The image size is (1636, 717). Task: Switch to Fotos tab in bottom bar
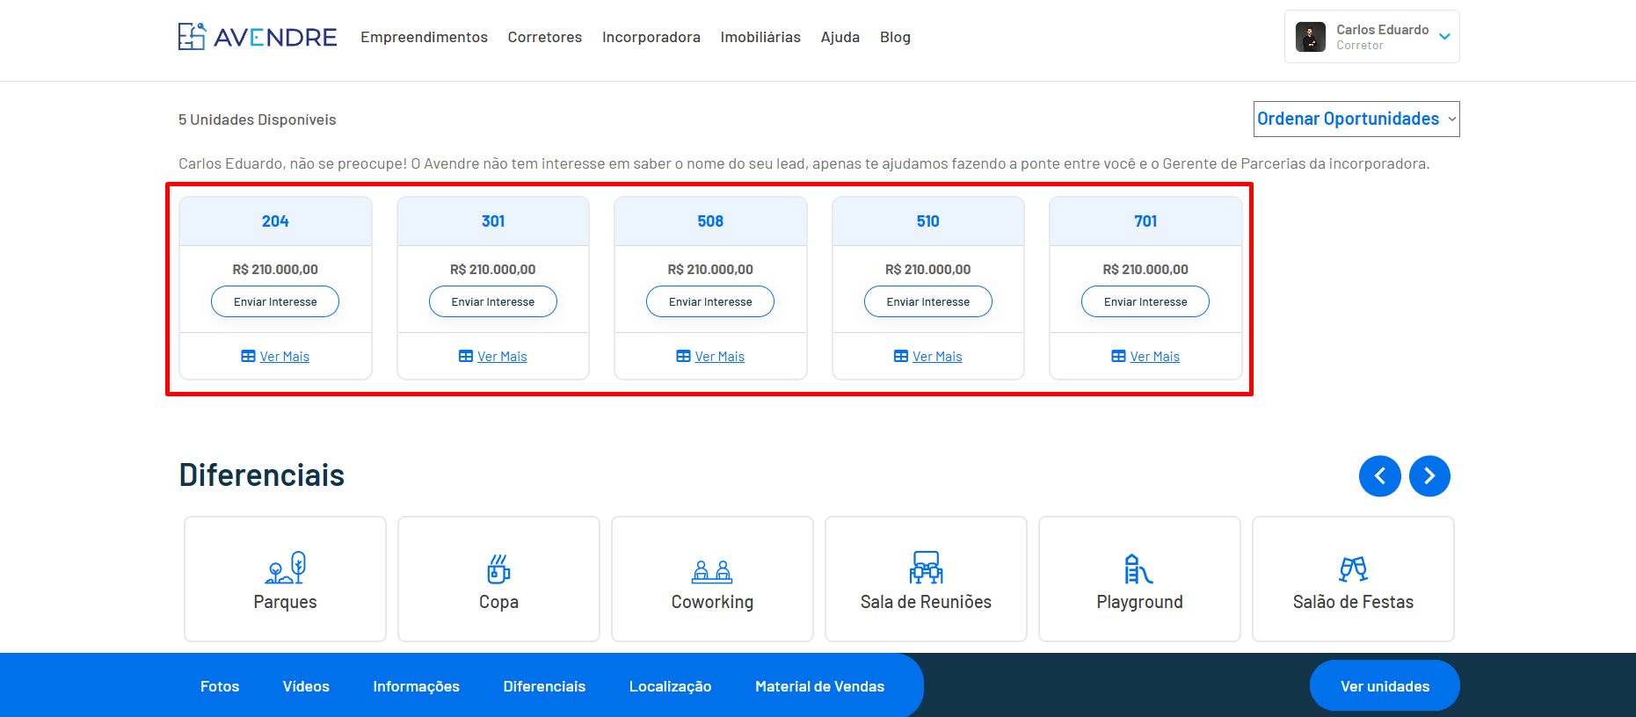220,686
